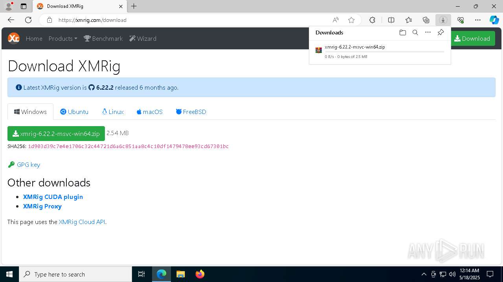Screen dimensions: 503x282
Task: Click green Download button in navbar
Action: pos(472,38)
